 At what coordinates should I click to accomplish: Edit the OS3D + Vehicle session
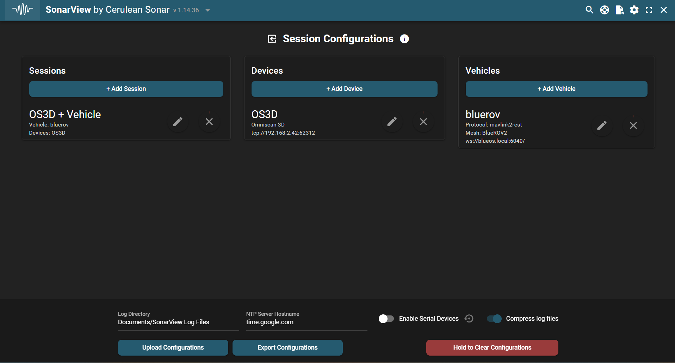coord(178,122)
